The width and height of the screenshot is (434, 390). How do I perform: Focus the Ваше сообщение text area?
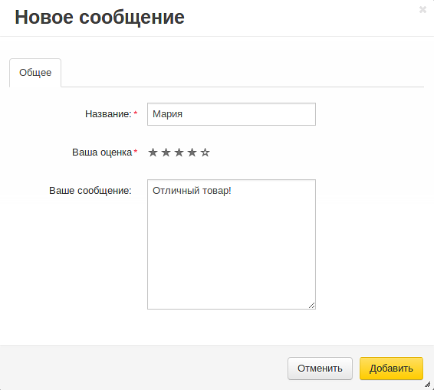point(232,244)
